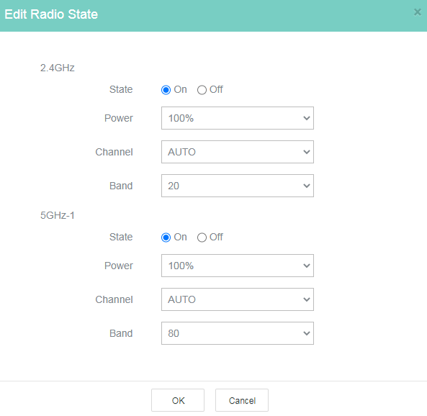Select Off for 2.4GHz State
This screenshot has width=427, height=416.
(202, 90)
